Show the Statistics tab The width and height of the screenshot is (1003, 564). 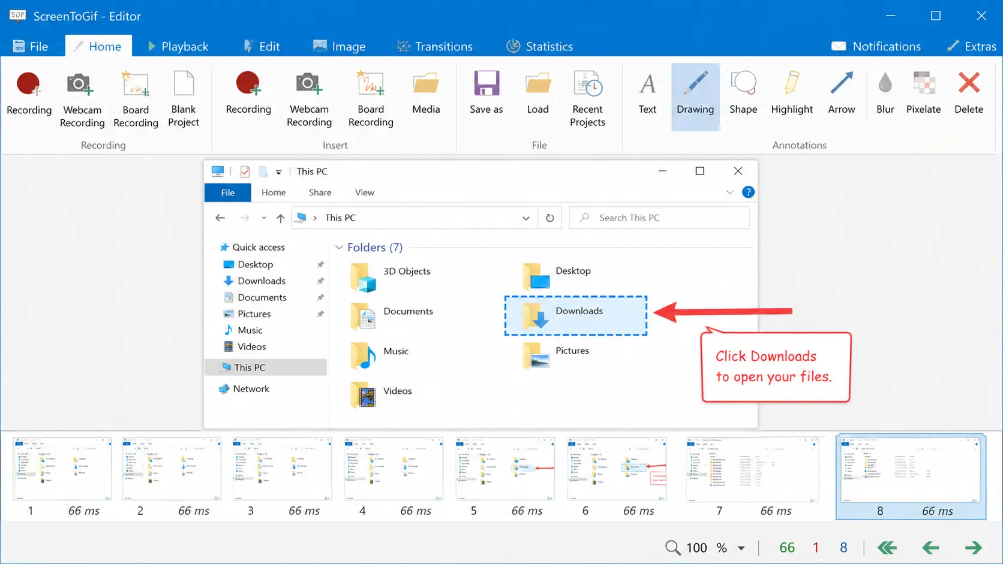540,46
